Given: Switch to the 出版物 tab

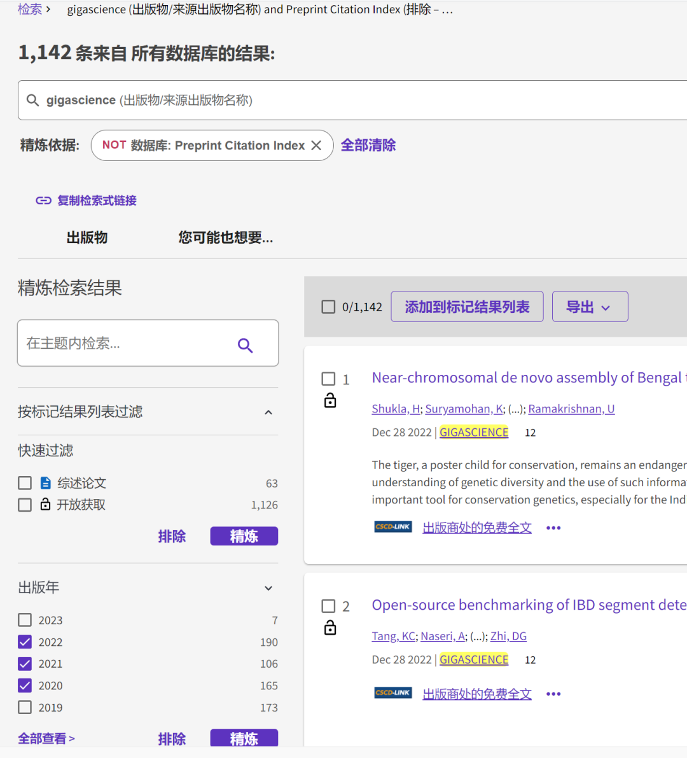Looking at the screenshot, I should (x=86, y=237).
